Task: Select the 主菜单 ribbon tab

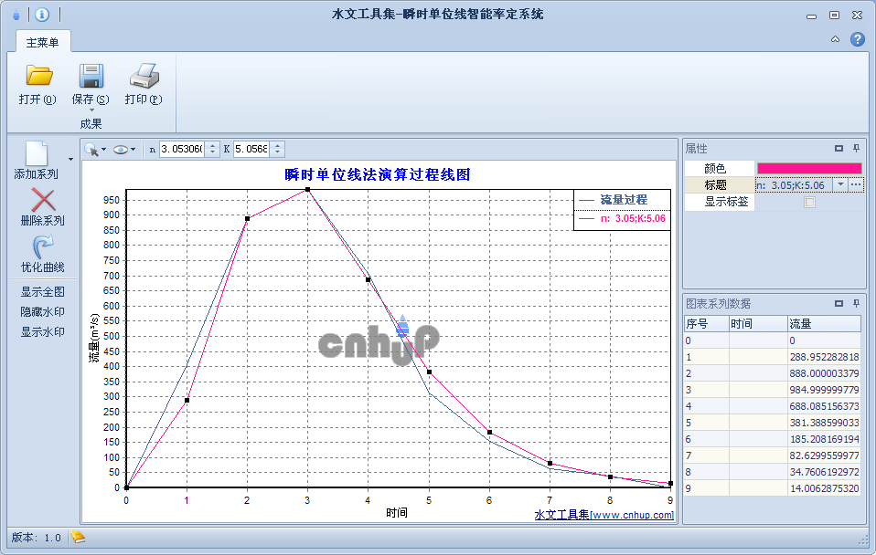Action: (x=42, y=42)
